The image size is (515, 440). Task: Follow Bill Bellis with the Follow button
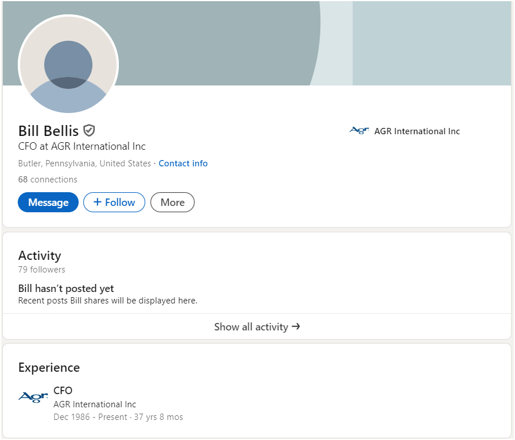114,202
